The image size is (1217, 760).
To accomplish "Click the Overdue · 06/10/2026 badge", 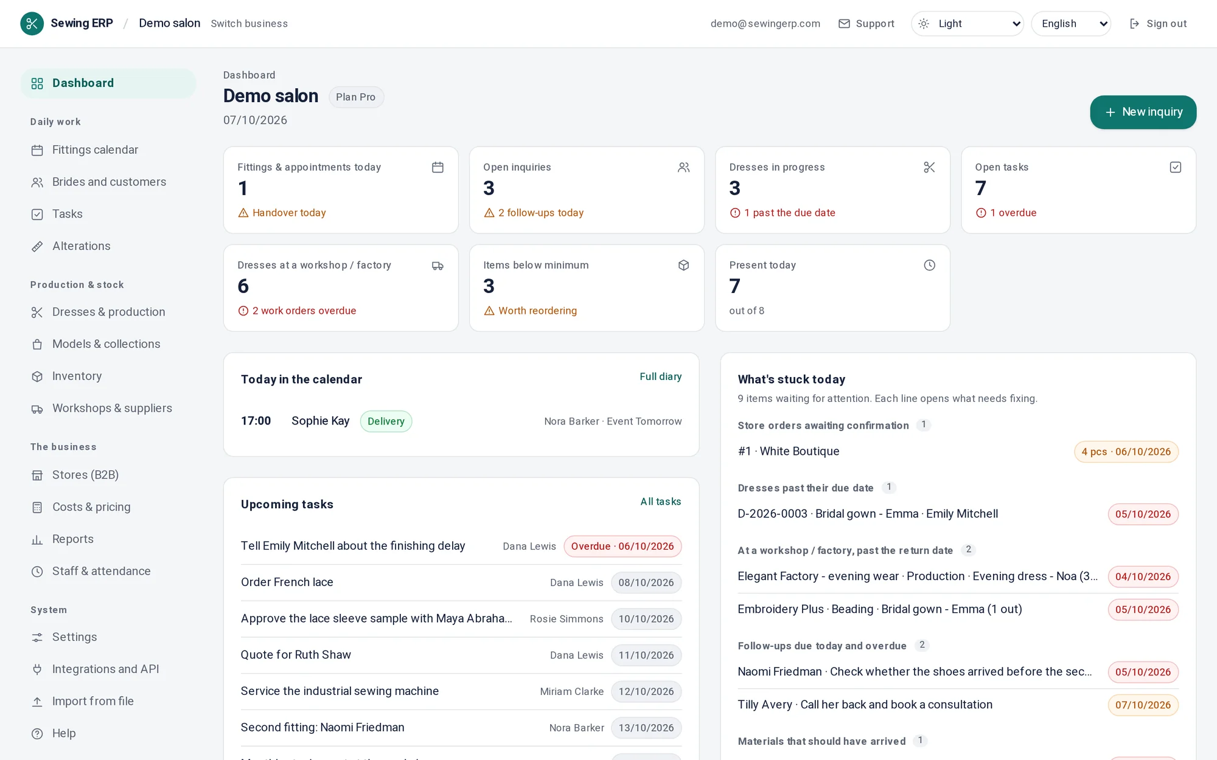I will [x=622, y=546].
